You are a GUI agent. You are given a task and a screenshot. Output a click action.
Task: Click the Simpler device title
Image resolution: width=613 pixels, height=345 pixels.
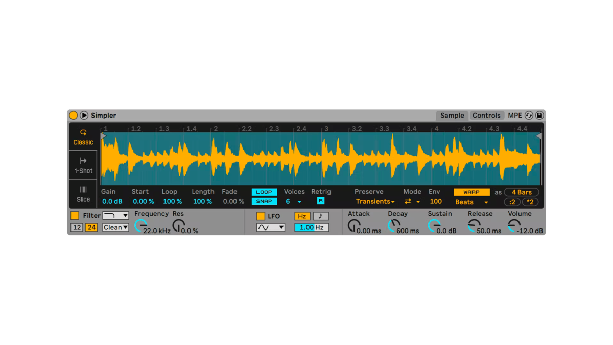coord(104,116)
